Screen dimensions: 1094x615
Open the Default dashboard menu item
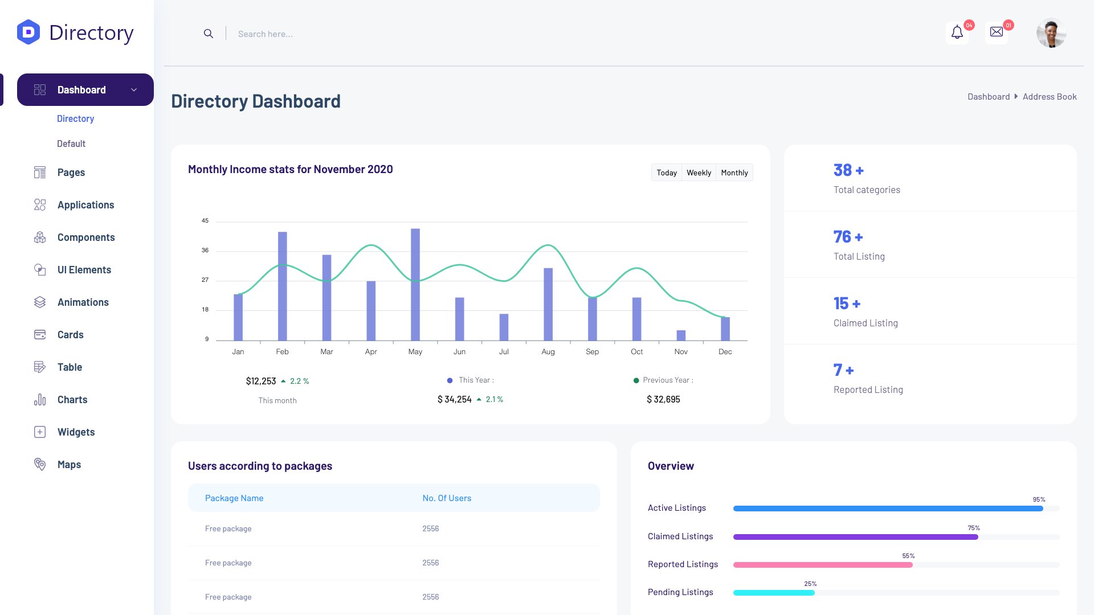[71, 143]
